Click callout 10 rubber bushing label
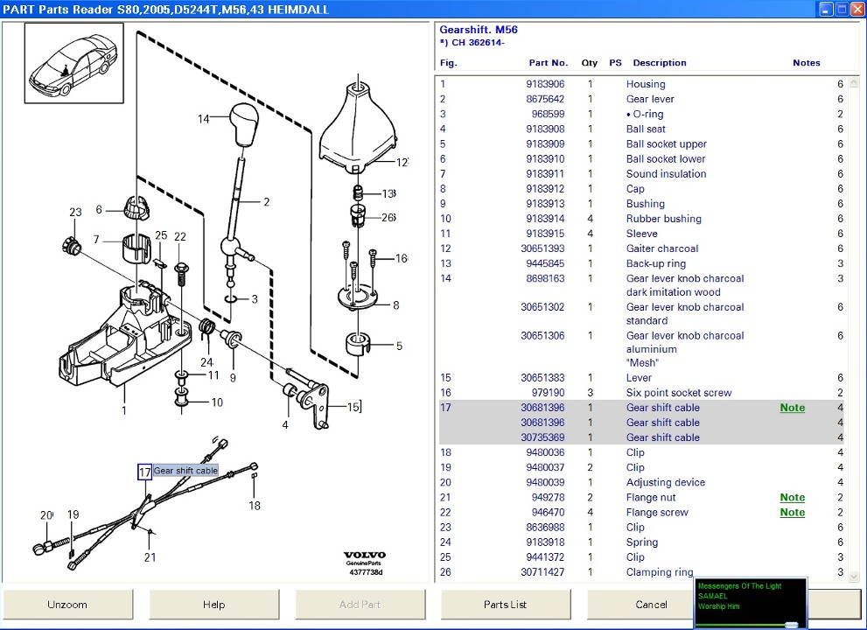The image size is (867, 630). [217, 402]
